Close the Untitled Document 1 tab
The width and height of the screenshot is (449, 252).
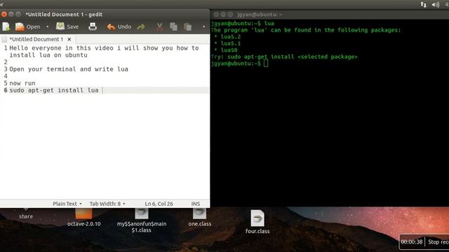[69, 39]
